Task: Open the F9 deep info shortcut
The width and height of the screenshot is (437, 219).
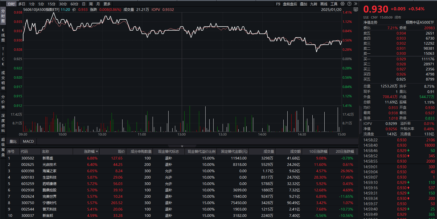Action: pyautogui.click(x=278, y=4)
